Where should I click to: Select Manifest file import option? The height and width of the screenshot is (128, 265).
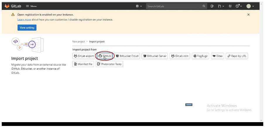(x=83, y=64)
